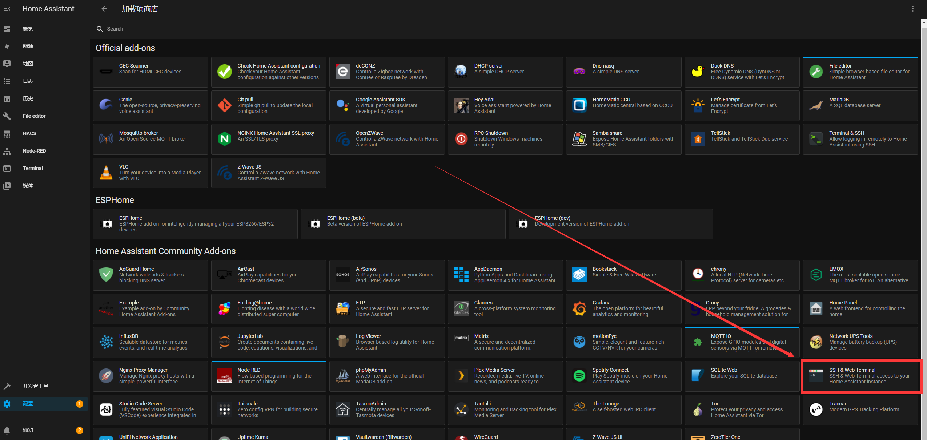Go back with the arrow icon
This screenshot has height=440, width=927.
click(x=104, y=9)
